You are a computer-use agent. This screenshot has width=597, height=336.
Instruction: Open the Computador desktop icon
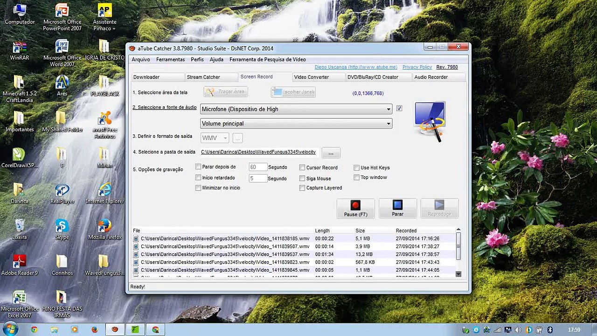pos(20,14)
